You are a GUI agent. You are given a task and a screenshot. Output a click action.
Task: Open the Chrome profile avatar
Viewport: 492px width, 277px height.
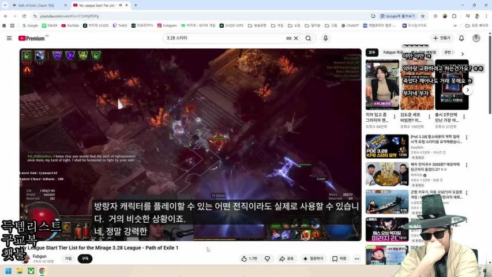(x=477, y=16)
